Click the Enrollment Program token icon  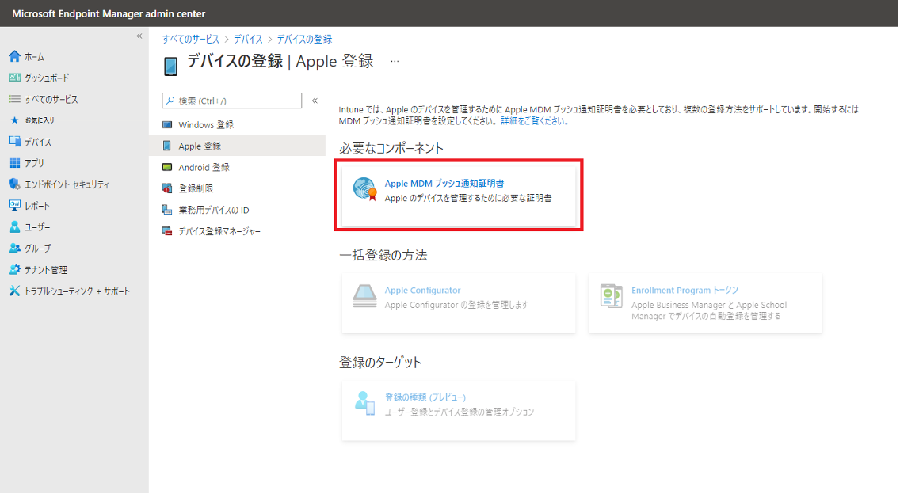(612, 295)
